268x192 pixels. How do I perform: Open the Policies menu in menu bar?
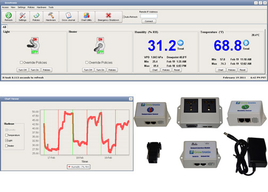click(x=31, y=7)
